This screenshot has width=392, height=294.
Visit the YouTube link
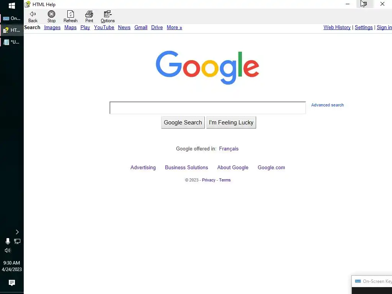pyautogui.click(x=104, y=28)
